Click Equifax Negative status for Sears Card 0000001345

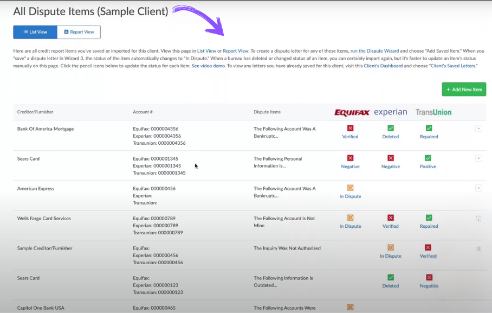(350, 167)
